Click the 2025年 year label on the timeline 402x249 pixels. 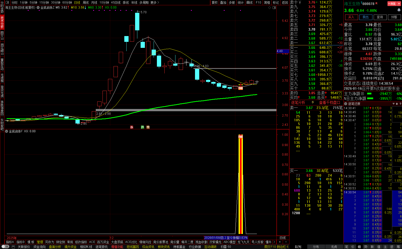(12, 238)
